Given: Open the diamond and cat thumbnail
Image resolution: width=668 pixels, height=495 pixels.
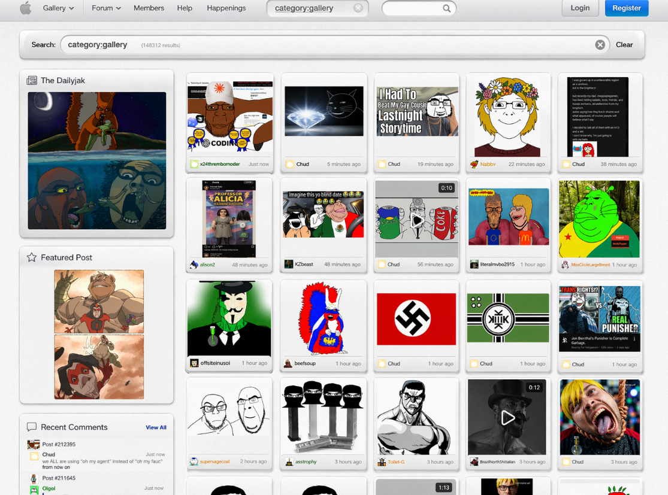Looking at the screenshot, I should (324, 111).
